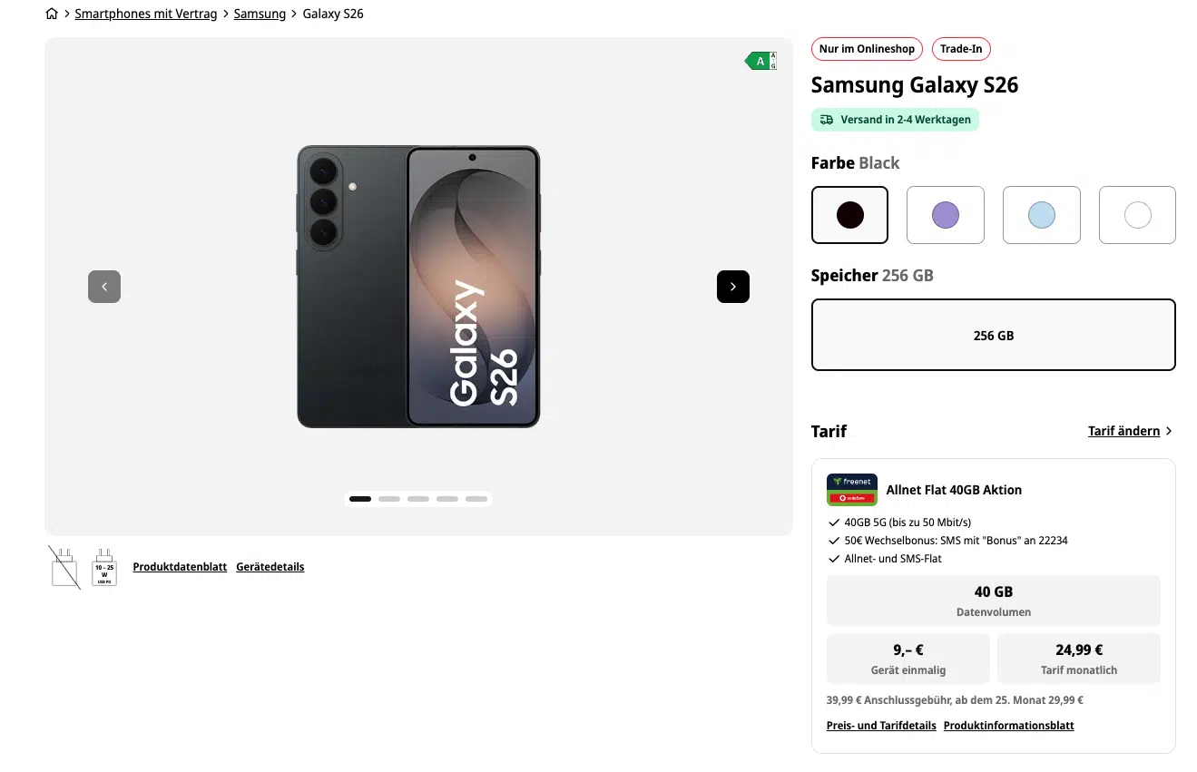Go to Samsung breadcrumb page

coord(260,14)
